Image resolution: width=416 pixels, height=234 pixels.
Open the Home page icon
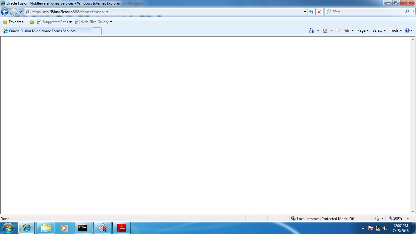311,30
